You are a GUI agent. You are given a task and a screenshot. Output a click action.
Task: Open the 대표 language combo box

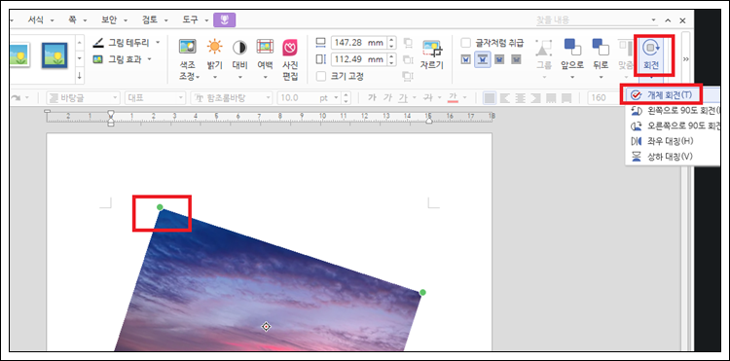coord(155,98)
